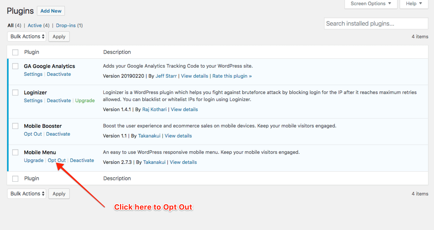The image size is (434, 230).
Task: Click the GA Google Analytics plugin name
Action: point(50,66)
